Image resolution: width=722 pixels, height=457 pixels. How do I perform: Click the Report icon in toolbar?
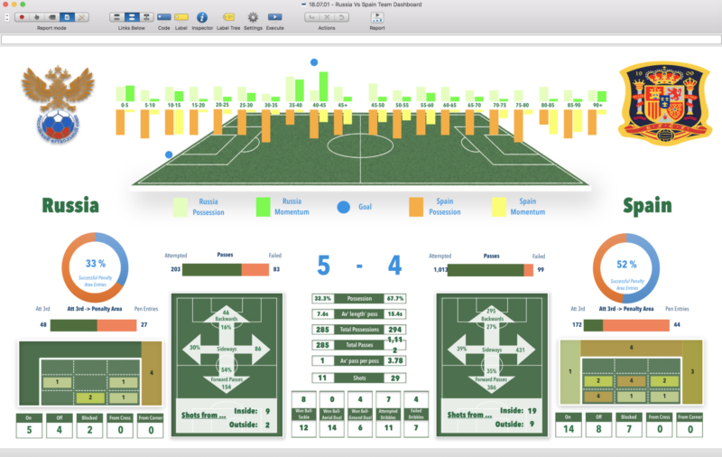coord(376,17)
